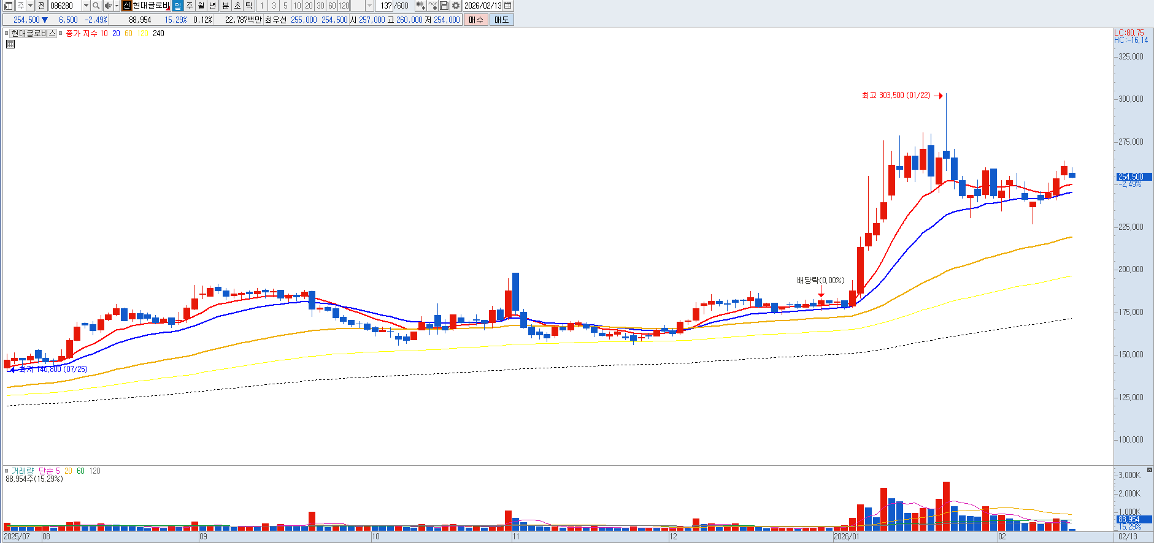Toggle the small box beside 거래량 volume legend
Image resolution: width=1154 pixels, height=543 pixels.
(7, 471)
